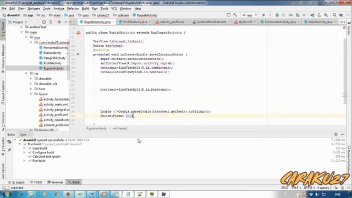352x198 pixels.
Task: Click sidesain in the breadcrumb bar
Action: click(x=123, y=15)
